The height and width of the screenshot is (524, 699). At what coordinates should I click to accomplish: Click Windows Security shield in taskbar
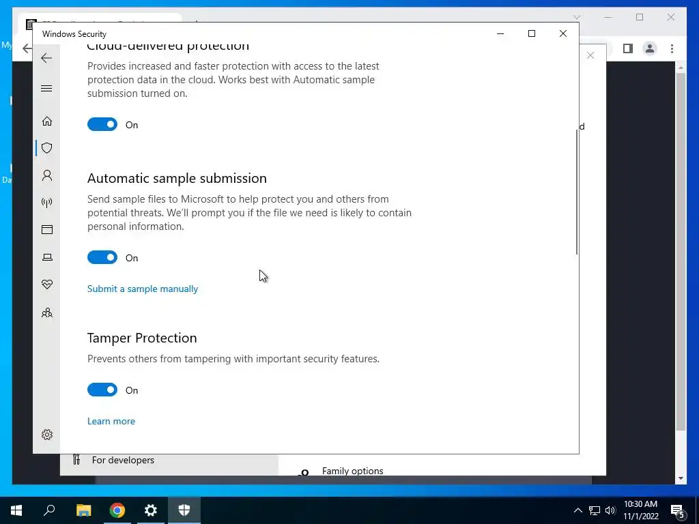(184, 510)
